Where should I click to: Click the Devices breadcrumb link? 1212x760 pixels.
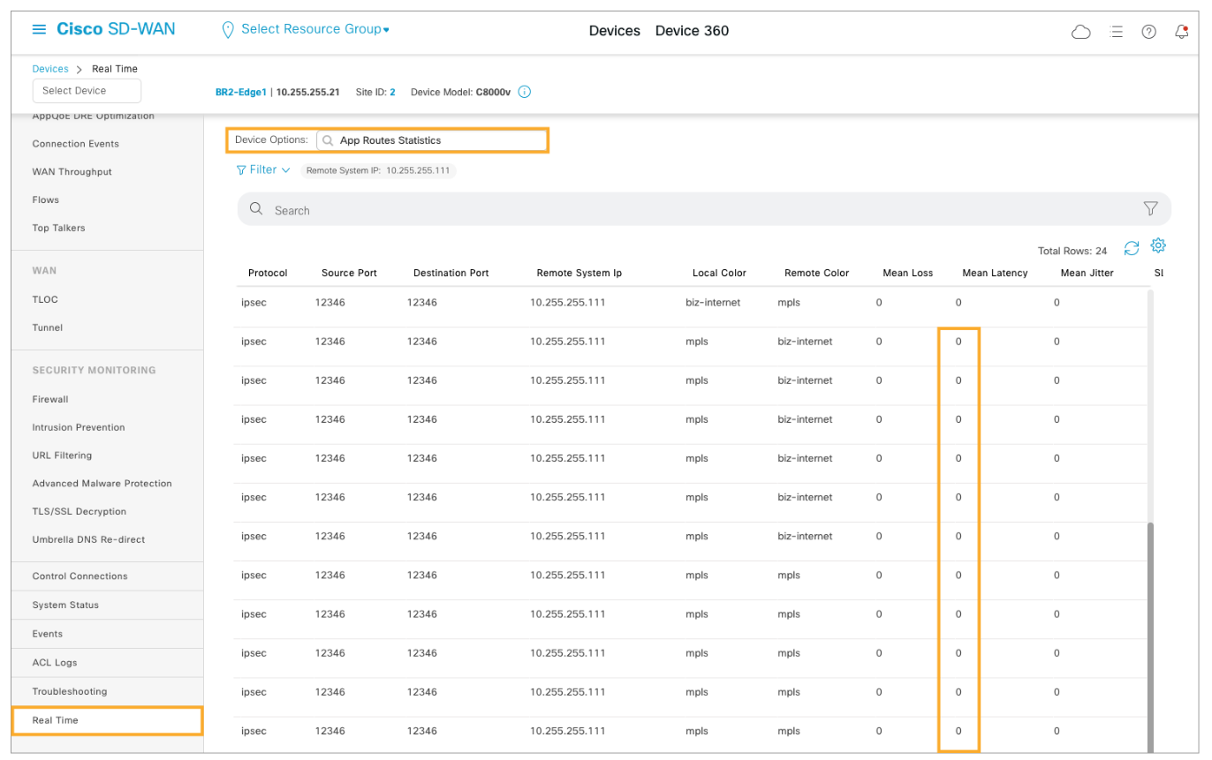(x=50, y=69)
